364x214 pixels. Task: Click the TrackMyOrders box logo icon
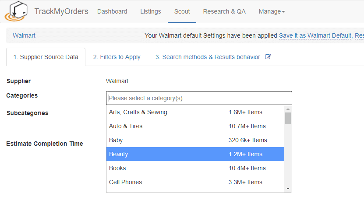16,11
